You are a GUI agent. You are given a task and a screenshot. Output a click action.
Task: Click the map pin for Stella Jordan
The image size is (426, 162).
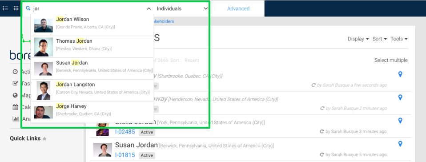[x=400, y=121]
